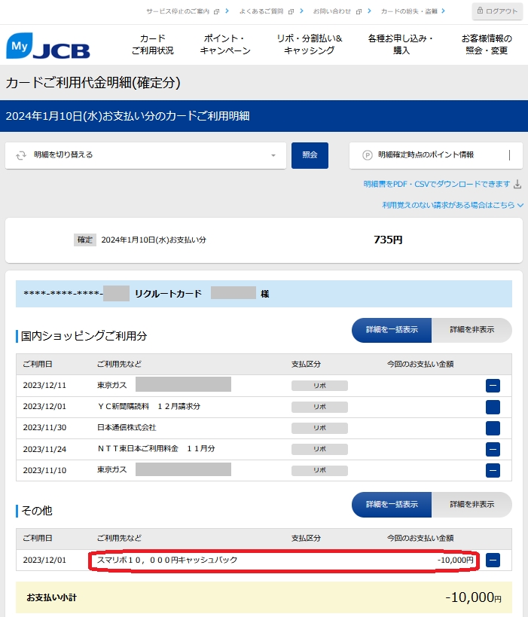Image resolution: width=528 pixels, height=617 pixels.
Task: Click the 照会 button
Action: tap(310, 155)
